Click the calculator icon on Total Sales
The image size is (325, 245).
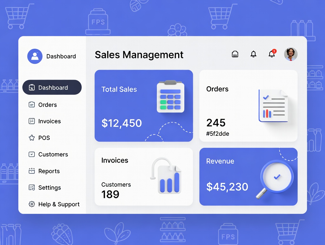tap(170, 97)
